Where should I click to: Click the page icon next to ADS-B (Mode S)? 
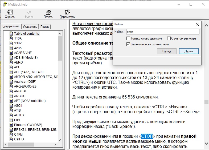click(x=11, y=58)
